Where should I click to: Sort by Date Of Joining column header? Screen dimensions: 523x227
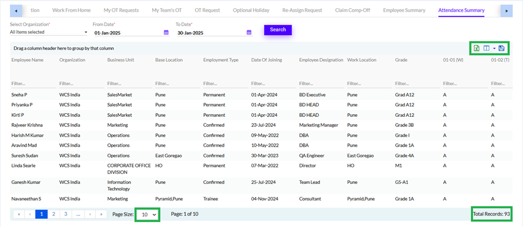pyautogui.click(x=266, y=60)
